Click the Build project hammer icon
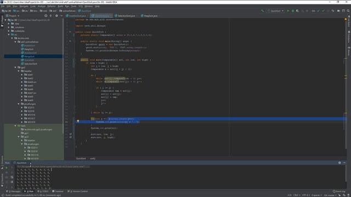The image size is (351, 197). tap(262, 11)
